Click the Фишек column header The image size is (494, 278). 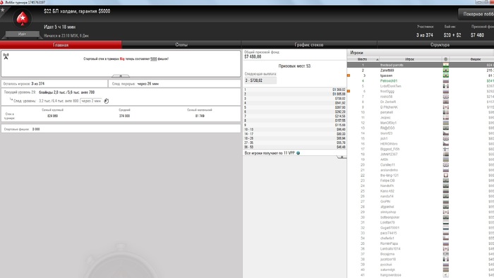(x=472, y=59)
